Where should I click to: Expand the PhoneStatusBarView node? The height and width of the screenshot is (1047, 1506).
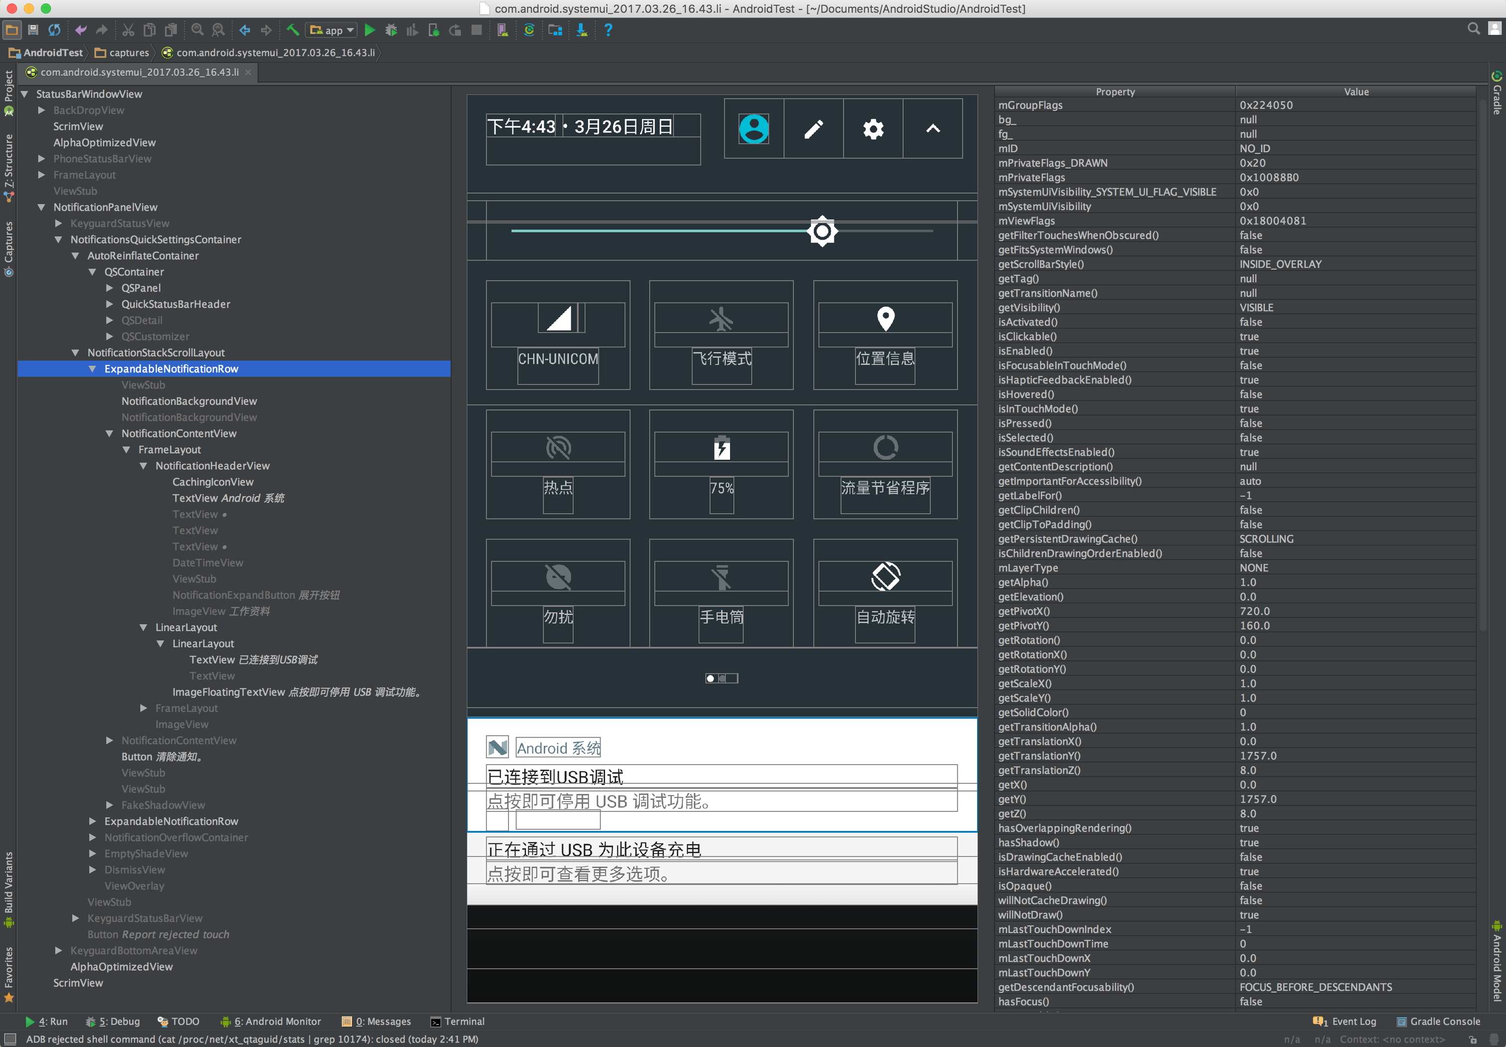click(x=41, y=159)
